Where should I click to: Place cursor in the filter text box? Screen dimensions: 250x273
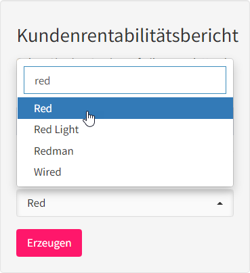tap(125, 80)
